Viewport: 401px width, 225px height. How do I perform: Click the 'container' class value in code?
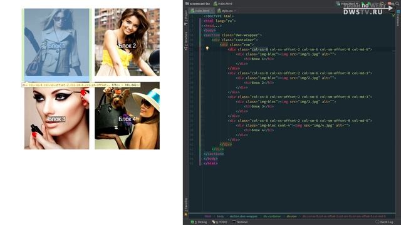(x=246, y=40)
